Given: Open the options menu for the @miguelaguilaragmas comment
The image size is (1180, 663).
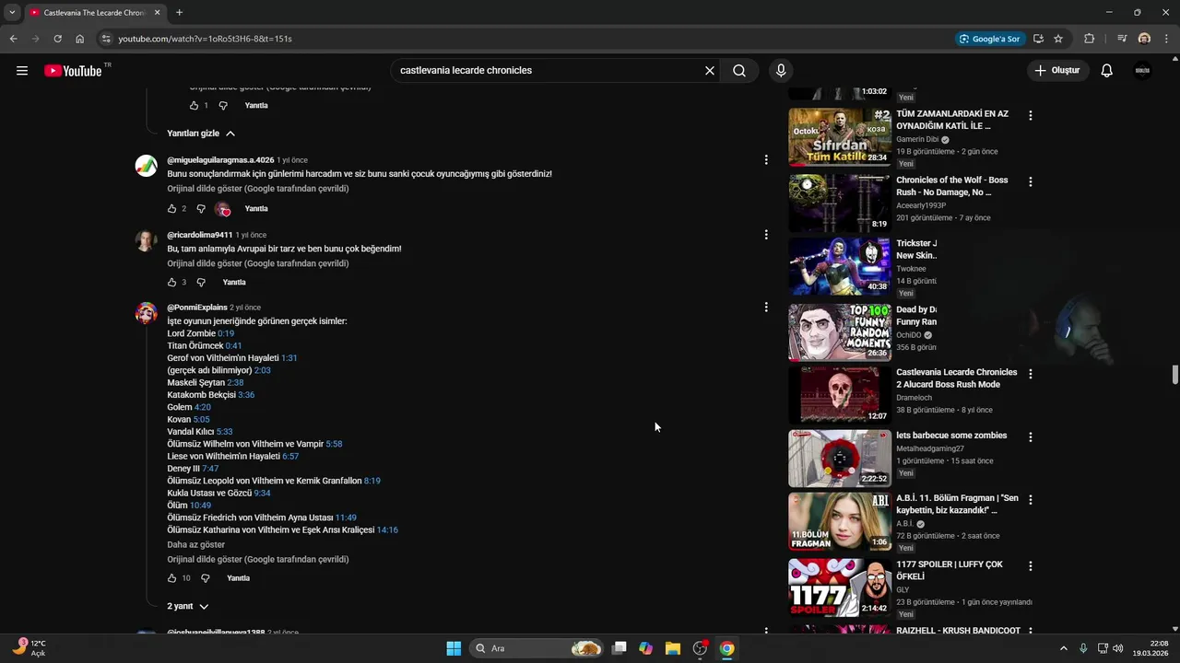Looking at the screenshot, I should [x=766, y=159].
